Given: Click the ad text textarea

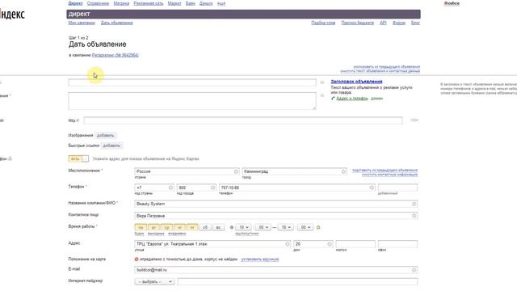Looking at the screenshot, I should coord(192,101).
